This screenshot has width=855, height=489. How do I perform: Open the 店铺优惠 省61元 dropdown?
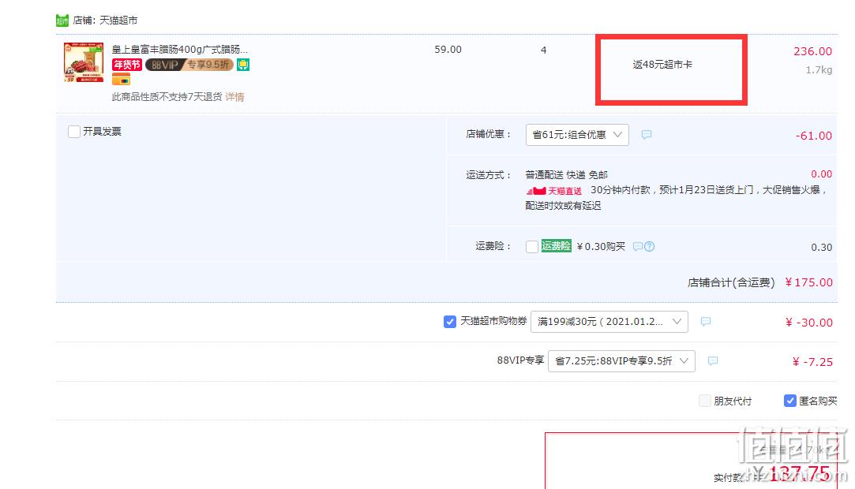coord(577,135)
